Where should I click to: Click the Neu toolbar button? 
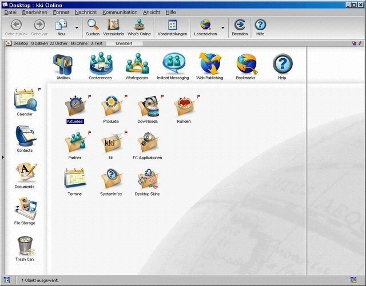[x=61, y=27]
